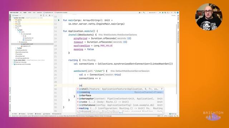This screenshot has height=128, width=229.
Task: Click line number 22 in the gutter
Action: pos(55,60)
